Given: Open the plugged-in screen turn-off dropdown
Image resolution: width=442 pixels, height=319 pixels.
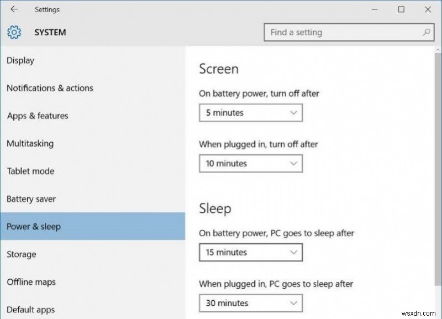Looking at the screenshot, I should click(x=250, y=163).
